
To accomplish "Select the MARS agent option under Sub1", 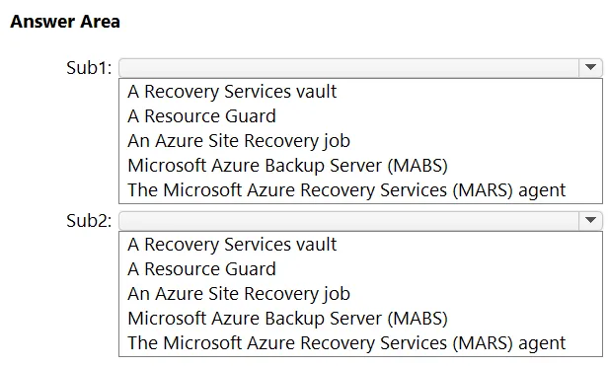I will 346,190.
